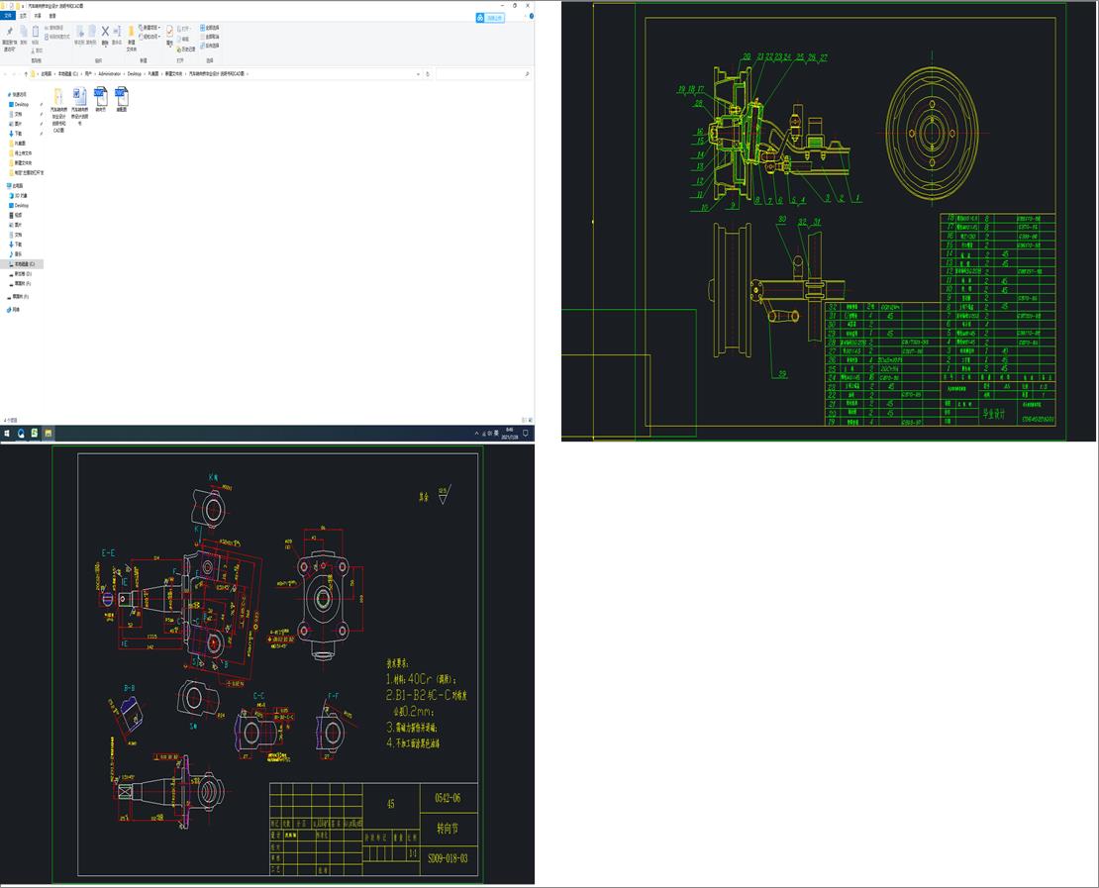Click the Up directory arrow in address bar
Screen dimensions: 1099x888
point(24,73)
